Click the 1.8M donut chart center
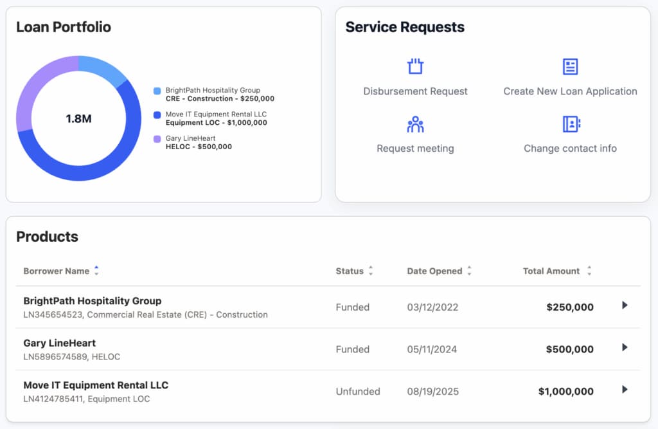The height and width of the screenshot is (429, 658). (78, 118)
